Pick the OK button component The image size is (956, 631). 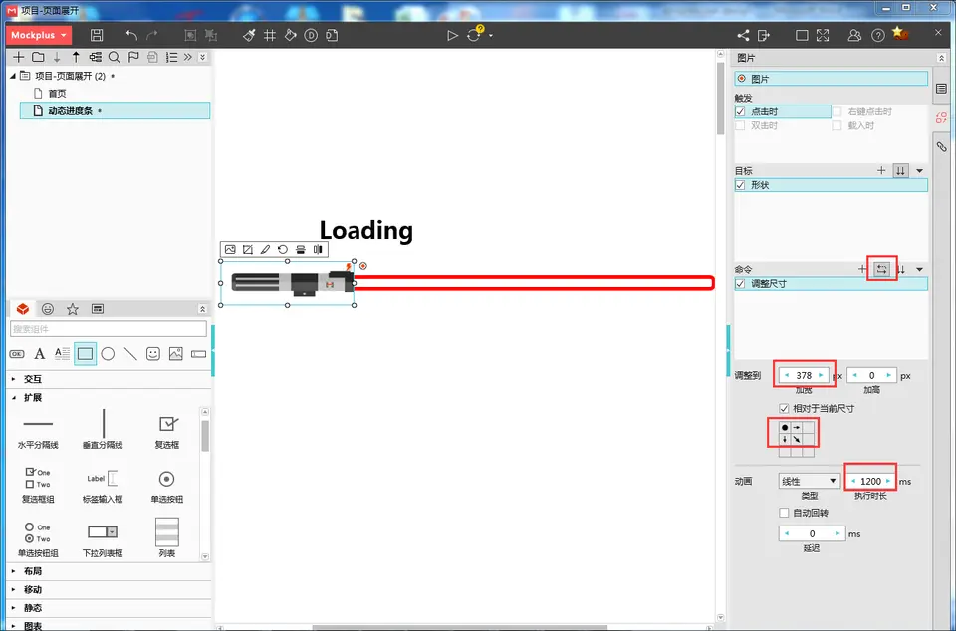[17, 354]
